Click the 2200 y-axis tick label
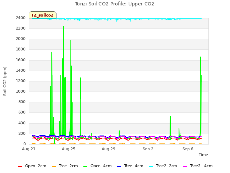The image size is (230, 173). tap(21, 28)
